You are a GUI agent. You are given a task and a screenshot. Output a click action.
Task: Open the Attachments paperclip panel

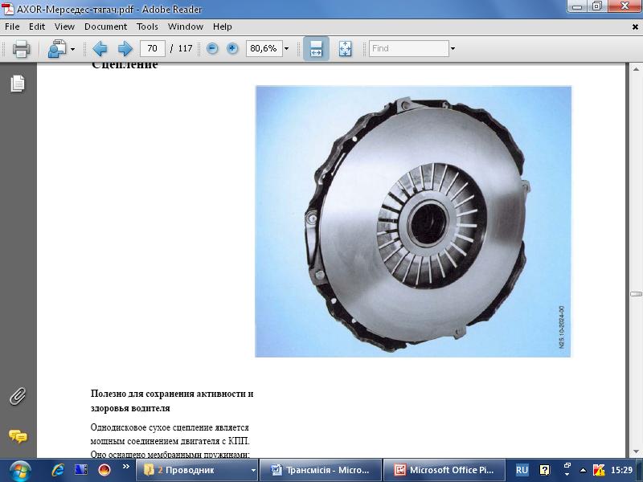pyautogui.click(x=18, y=396)
